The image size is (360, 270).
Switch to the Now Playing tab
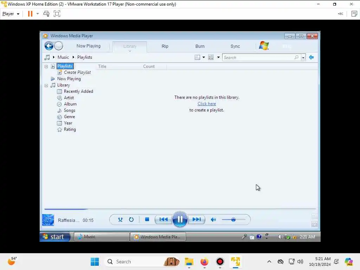tap(88, 46)
